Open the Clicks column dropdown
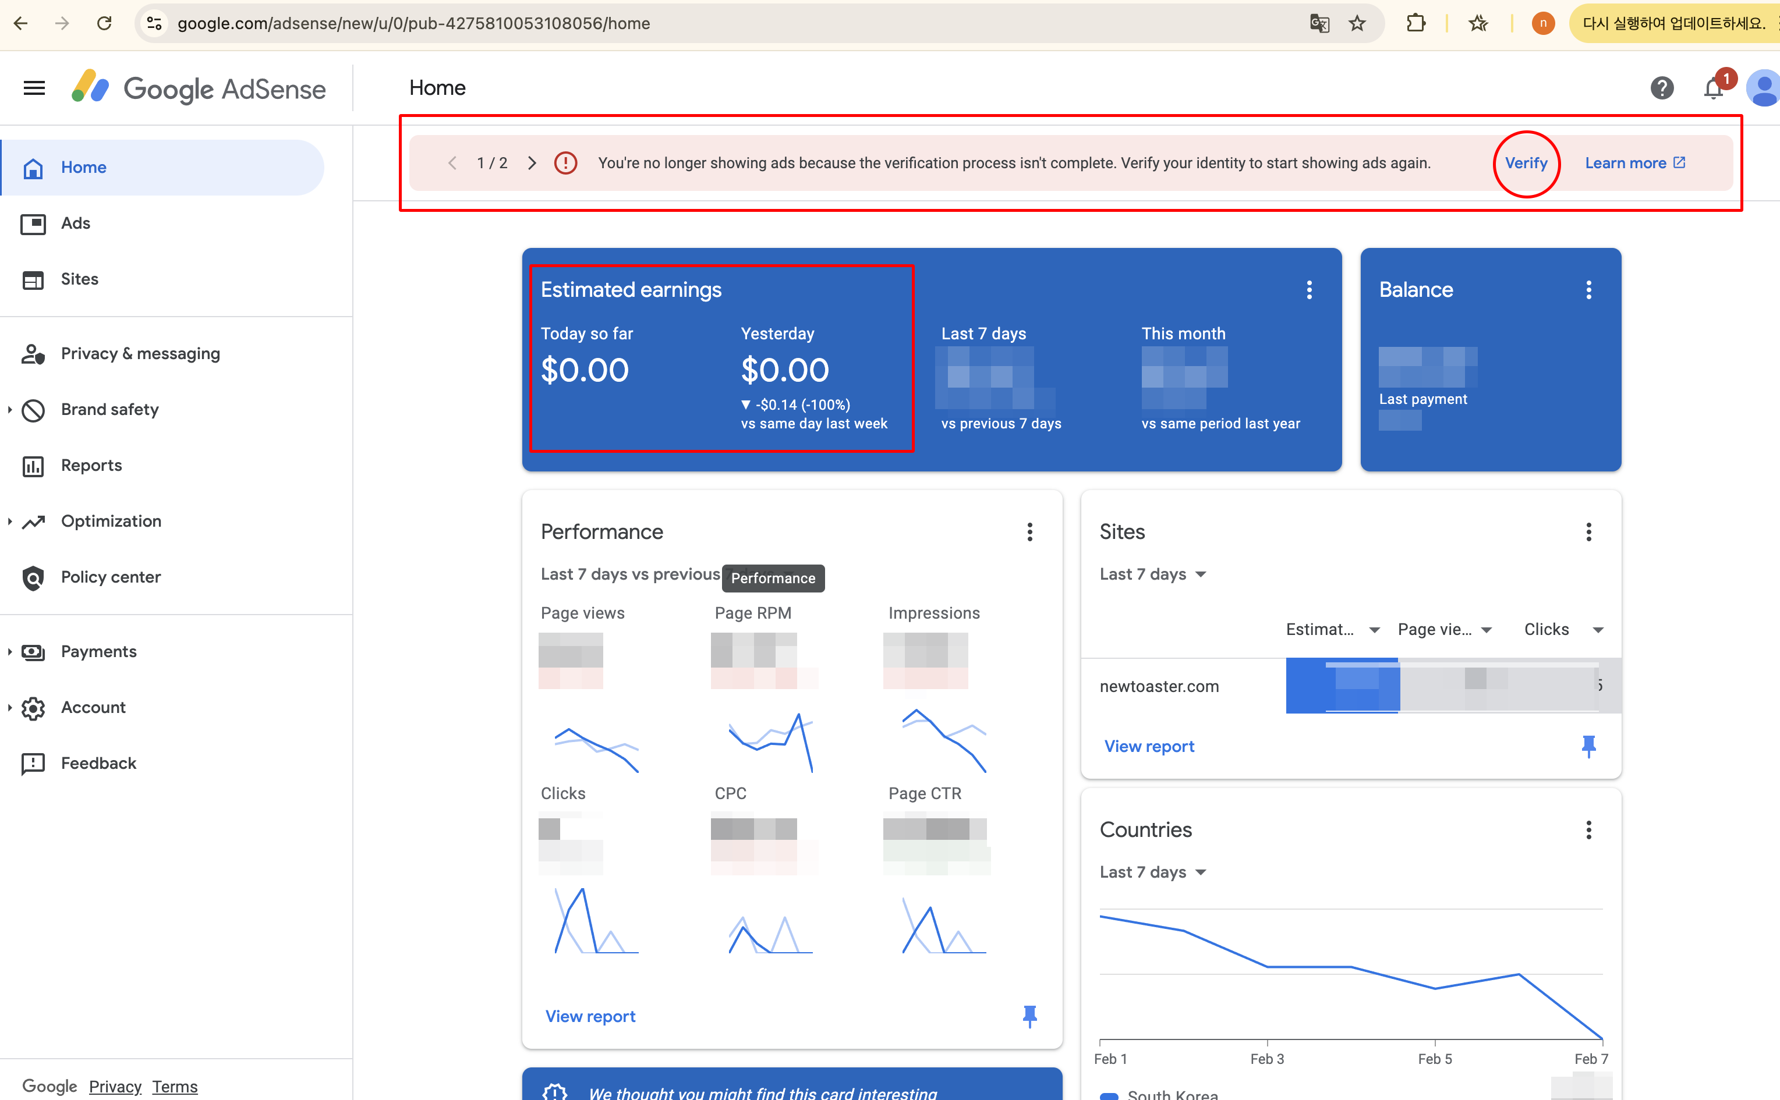Image resolution: width=1780 pixels, height=1100 pixels. tap(1597, 629)
